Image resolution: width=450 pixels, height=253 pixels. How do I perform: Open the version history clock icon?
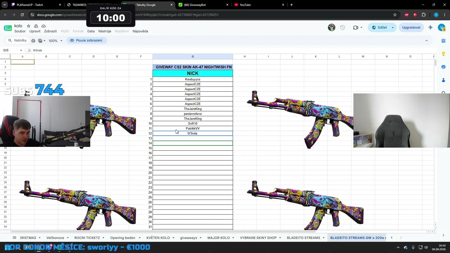point(343,27)
